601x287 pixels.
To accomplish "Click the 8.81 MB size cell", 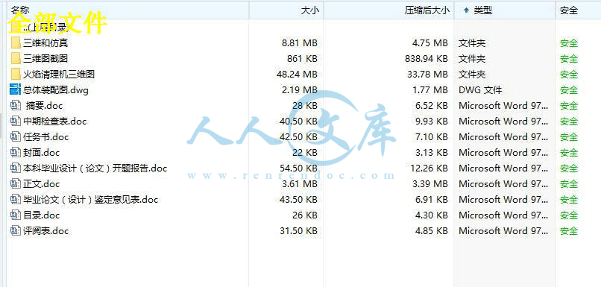I will click(300, 43).
